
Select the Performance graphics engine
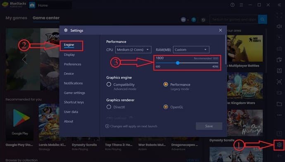click(x=166, y=84)
